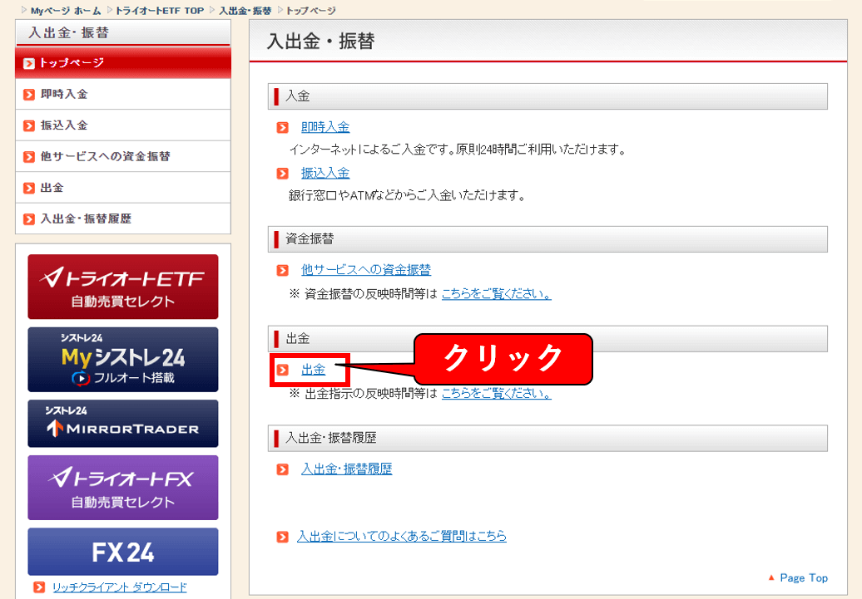Open the Myシストレ24 banner
862x599 pixels.
123,359
